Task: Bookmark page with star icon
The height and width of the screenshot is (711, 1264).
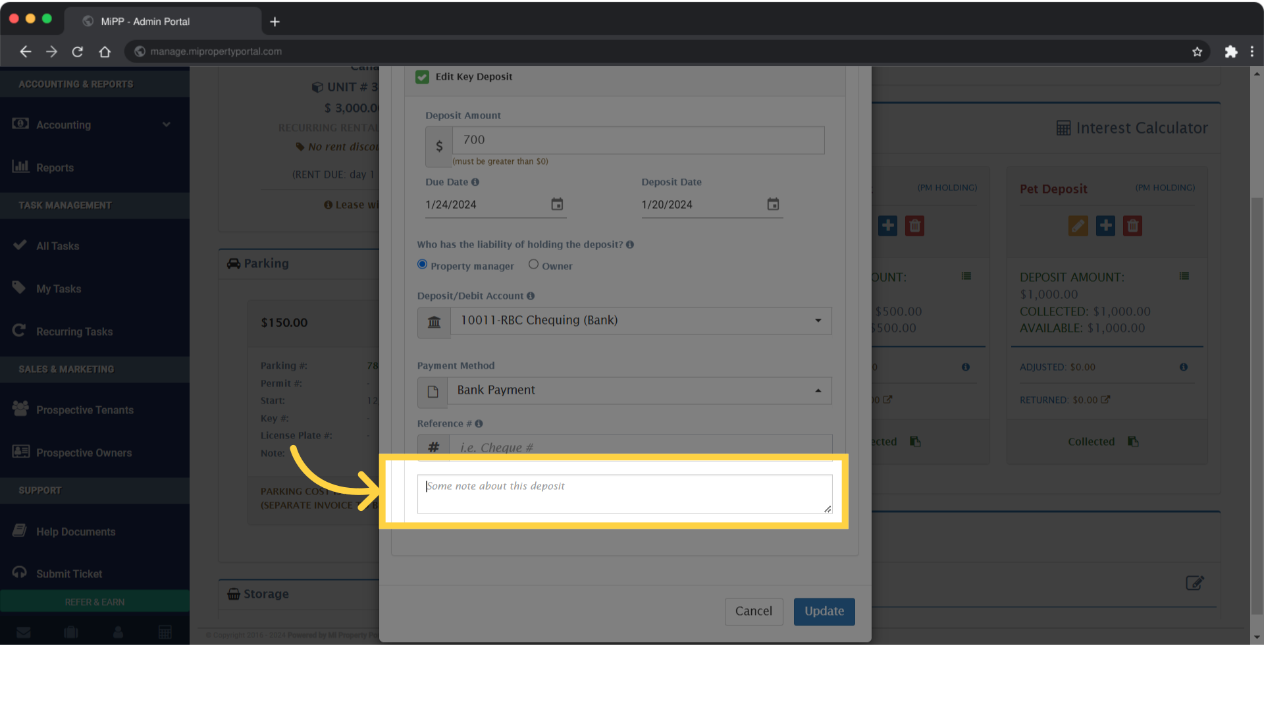Action: [1198, 52]
